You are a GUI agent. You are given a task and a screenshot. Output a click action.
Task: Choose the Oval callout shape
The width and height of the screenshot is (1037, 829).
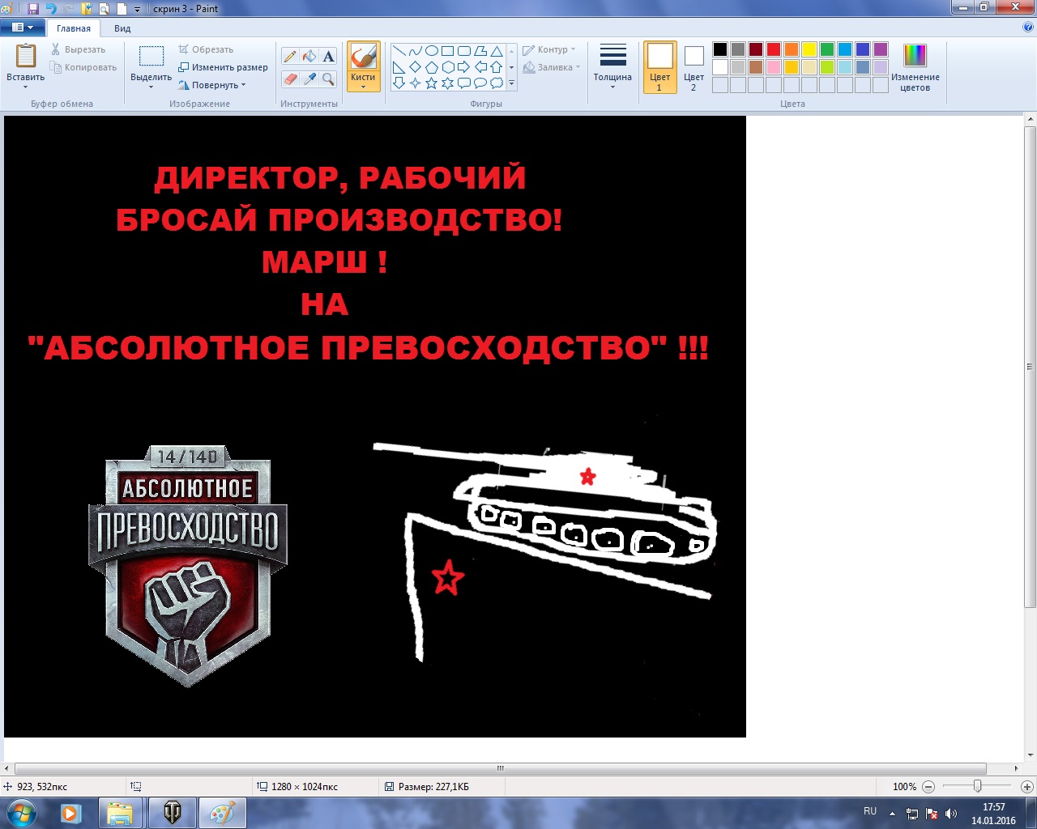pos(480,83)
